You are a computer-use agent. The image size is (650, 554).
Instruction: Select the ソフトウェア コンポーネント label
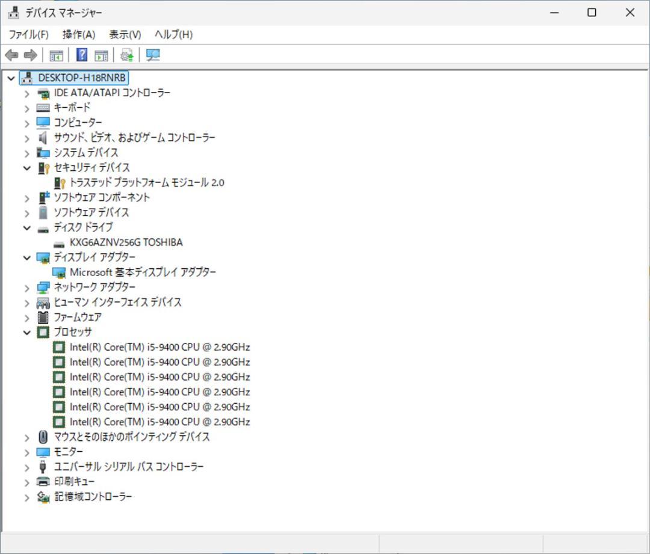(x=102, y=198)
